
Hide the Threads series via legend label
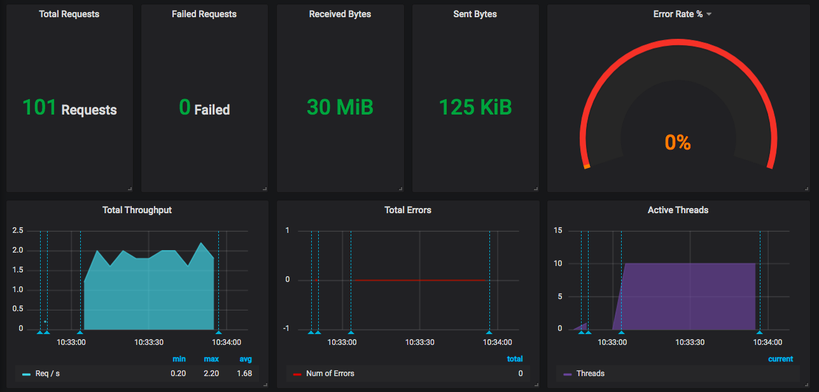[590, 374]
